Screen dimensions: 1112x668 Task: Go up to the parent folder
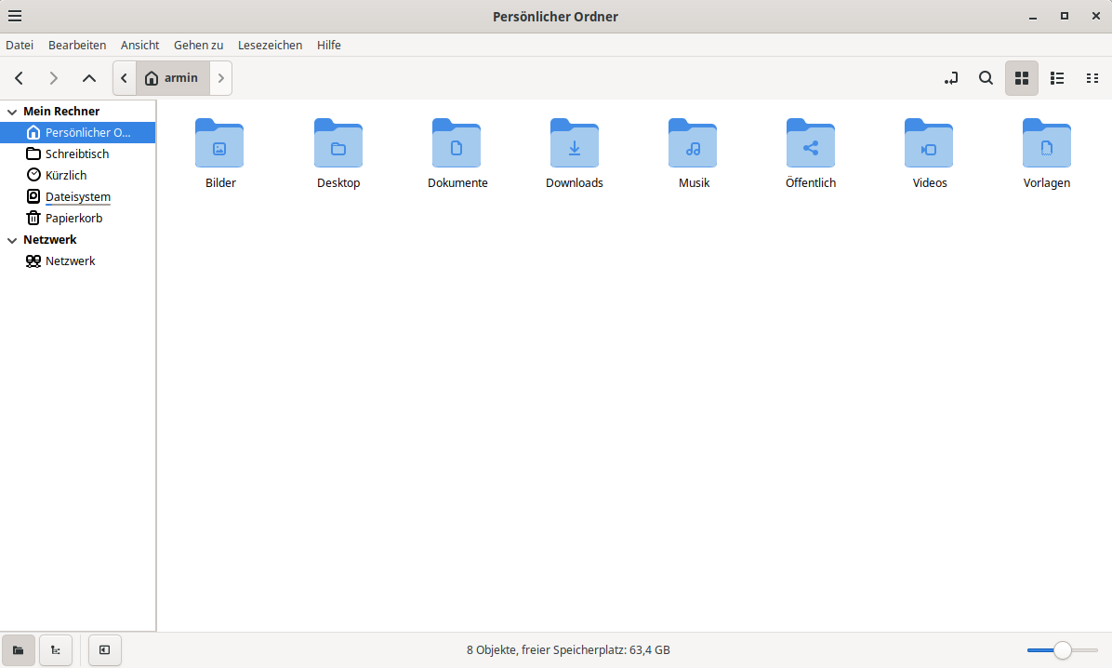click(89, 78)
